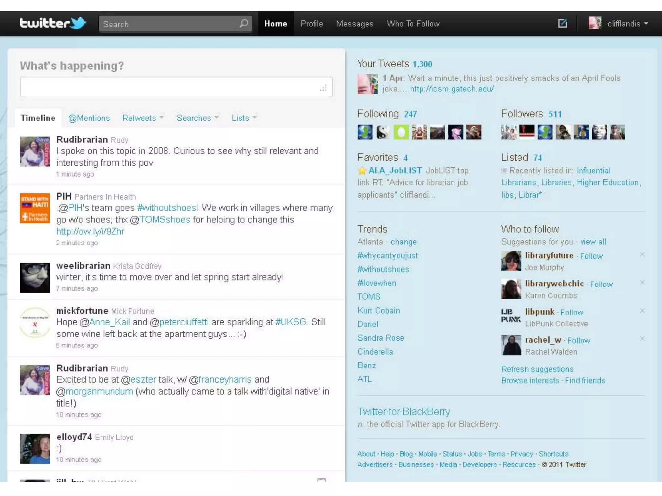Click Refresh suggestions link
This screenshot has width=662, height=496.
(537, 369)
